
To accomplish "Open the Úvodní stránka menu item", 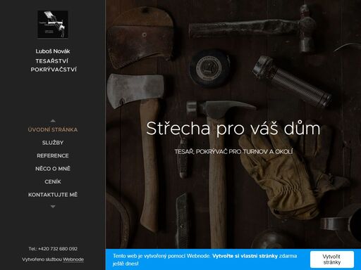I will point(53,129).
